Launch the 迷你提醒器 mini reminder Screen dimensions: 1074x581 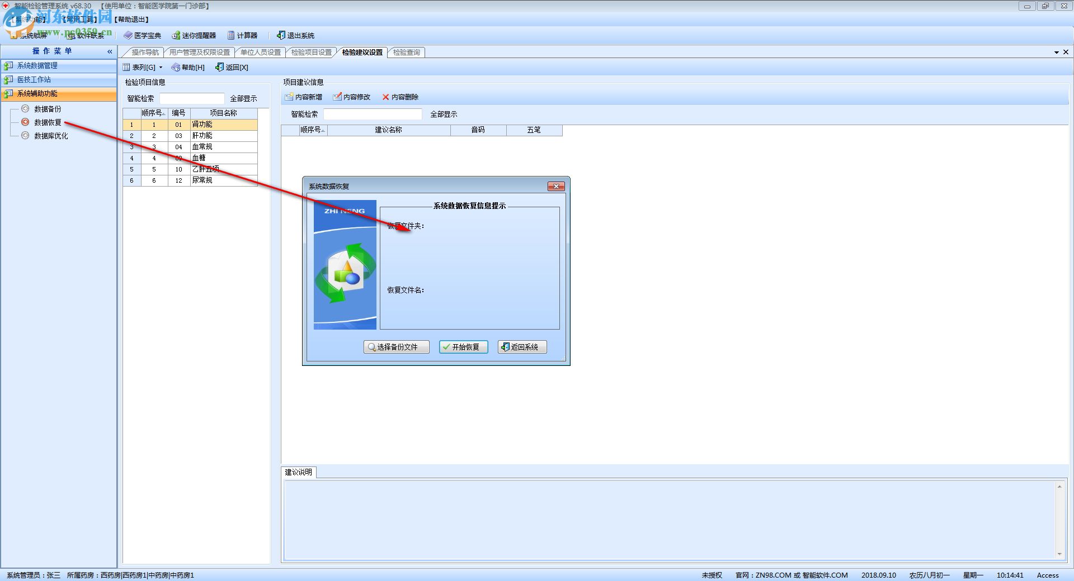pyautogui.click(x=194, y=35)
